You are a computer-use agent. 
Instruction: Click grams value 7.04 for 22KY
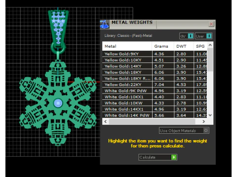[159, 85]
